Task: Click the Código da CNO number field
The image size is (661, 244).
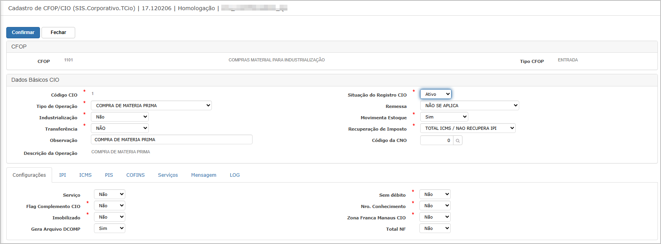Action: (437, 140)
